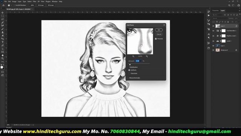Select the Gaussian distribution option
This screenshot has height=136, width=241.
(x=129, y=73)
